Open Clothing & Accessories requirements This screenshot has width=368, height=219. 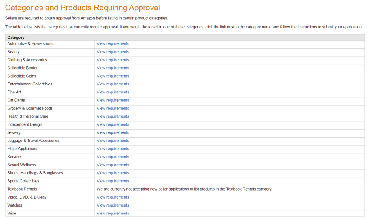(112, 60)
